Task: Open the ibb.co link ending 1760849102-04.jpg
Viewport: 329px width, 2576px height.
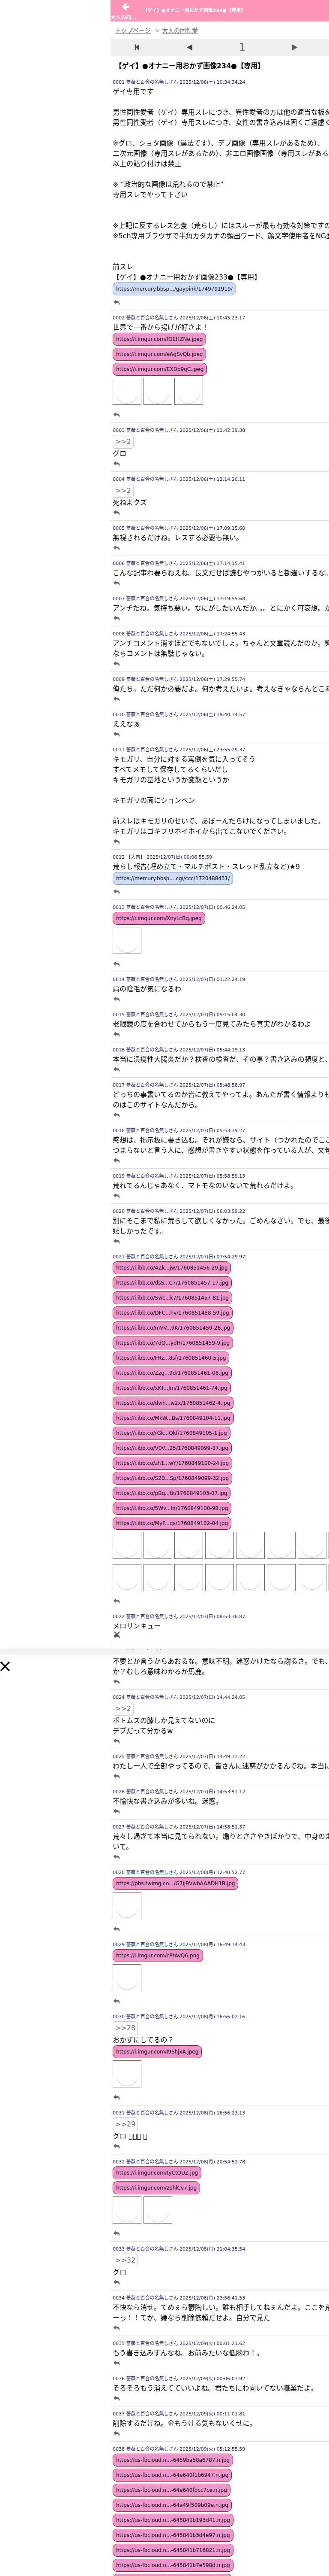Action: 171,1523
